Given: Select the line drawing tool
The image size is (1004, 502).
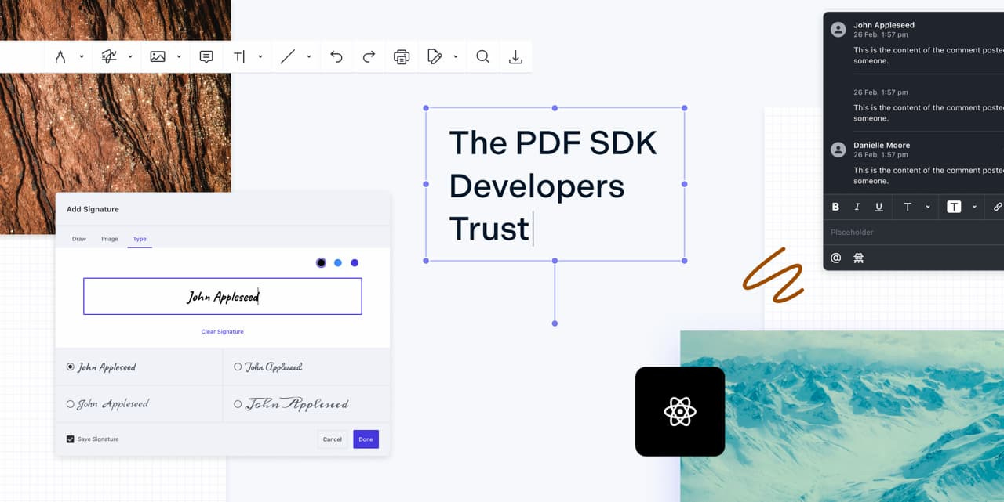Looking at the screenshot, I should 288,56.
